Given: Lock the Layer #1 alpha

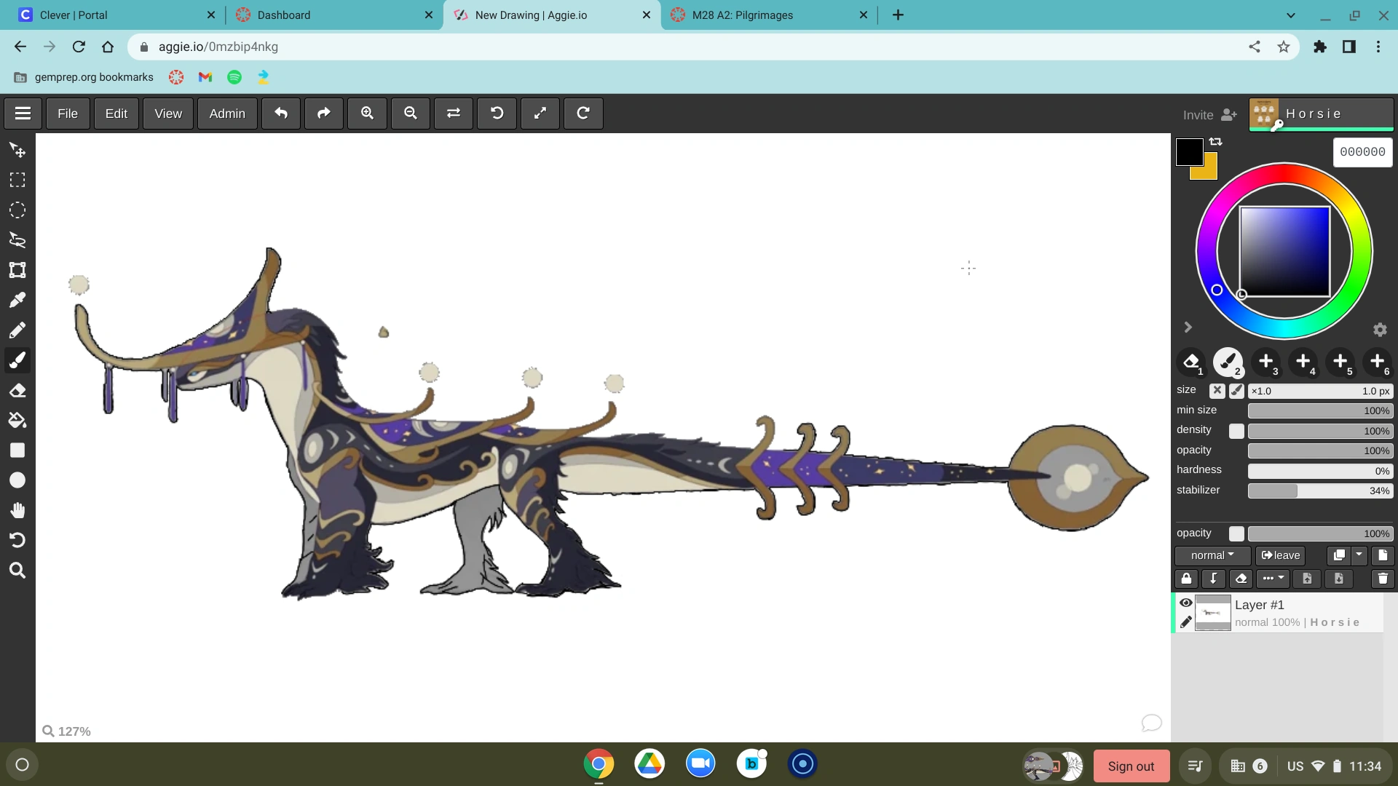Looking at the screenshot, I should click(x=1186, y=579).
